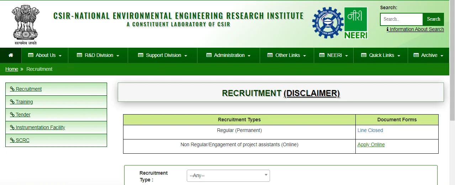The width and height of the screenshot is (455, 185).
Task: Click the Document Forms column header
Action: (397, 120)
